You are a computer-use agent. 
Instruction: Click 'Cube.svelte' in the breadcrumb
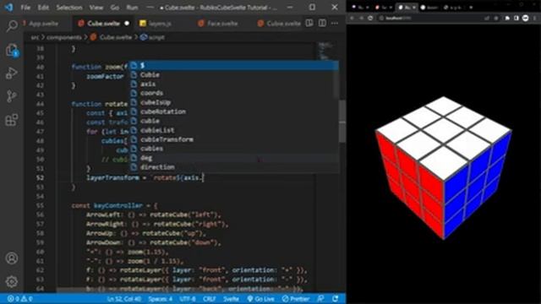click(116, 37)
